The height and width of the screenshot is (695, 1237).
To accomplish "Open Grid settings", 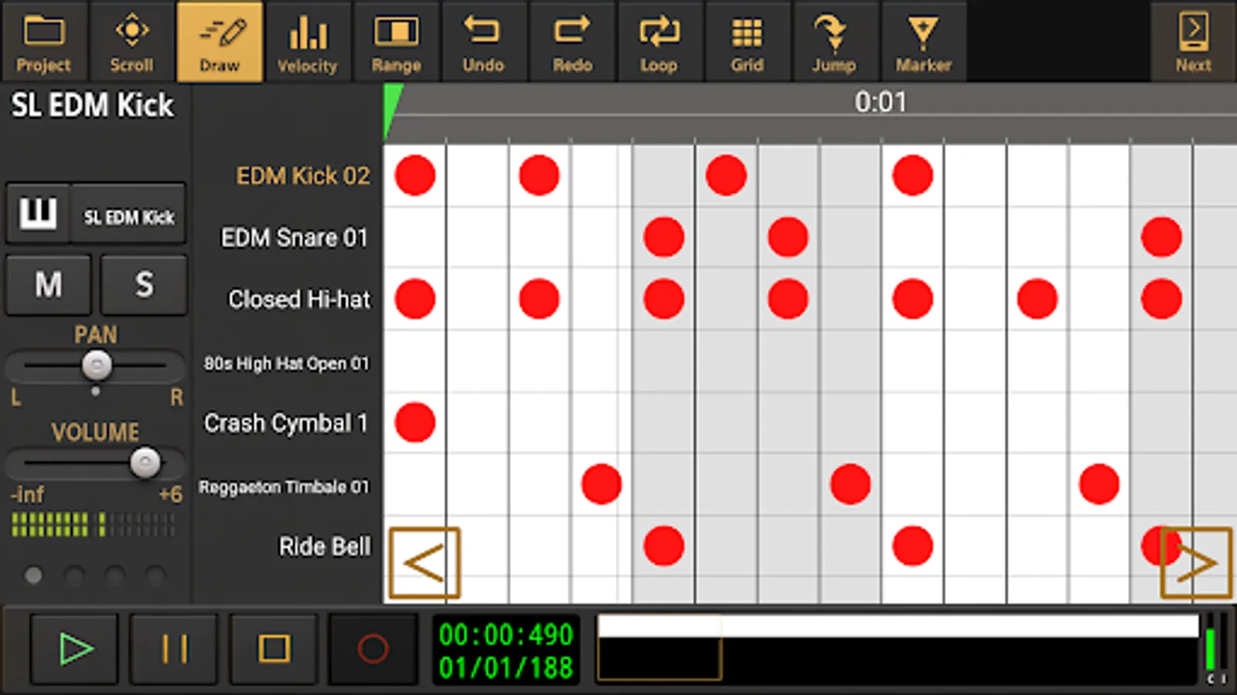I will pos(748,42).
